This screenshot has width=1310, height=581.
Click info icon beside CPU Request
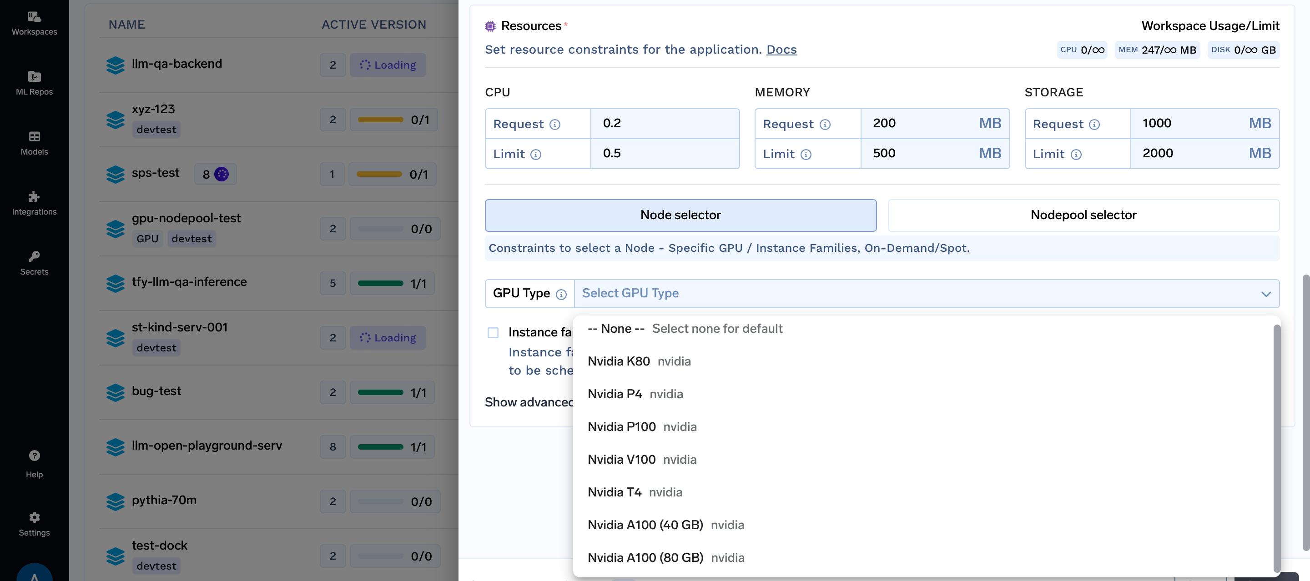coord(555,125)
